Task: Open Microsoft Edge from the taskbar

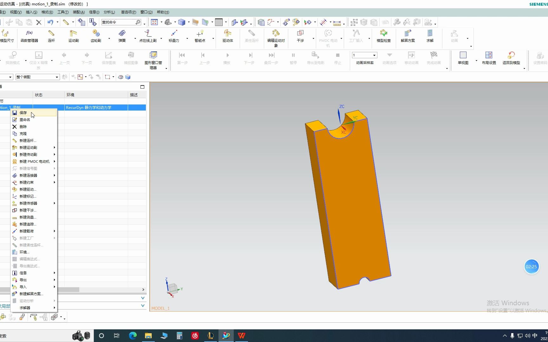Action: [x=133, y=336]
